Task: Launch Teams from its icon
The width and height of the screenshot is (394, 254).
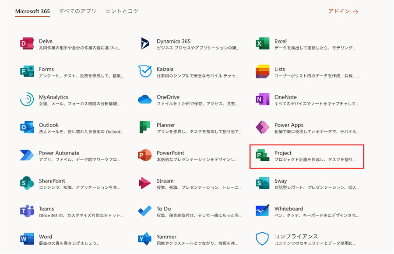Action: (27, 211)
